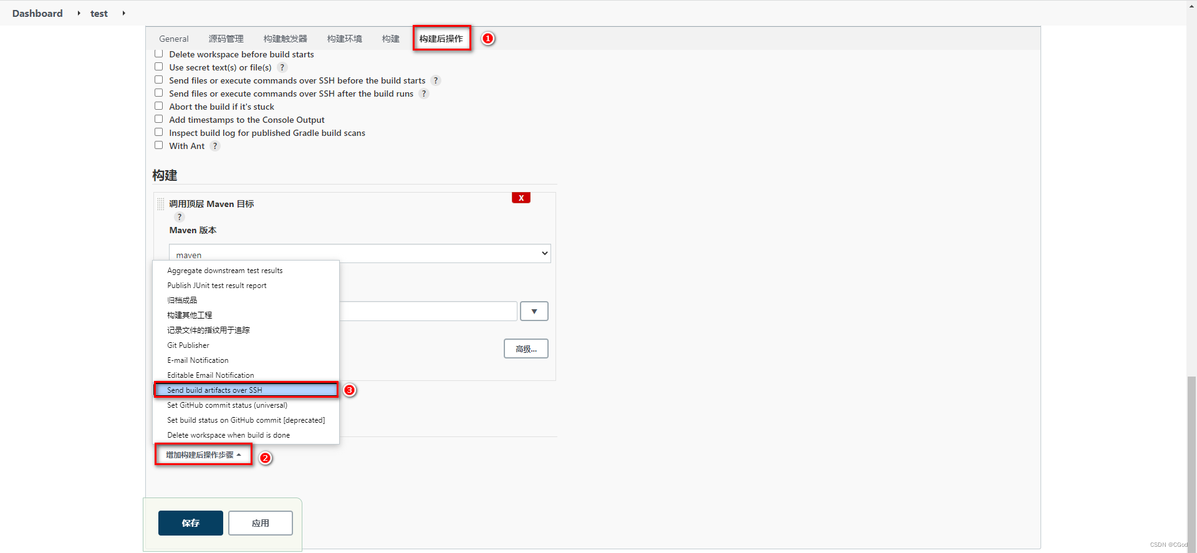This screenshot has width=1197, height=553.
Task: Open help icon under 调用顶层 Maven 目标
Action: click(180, 217)
